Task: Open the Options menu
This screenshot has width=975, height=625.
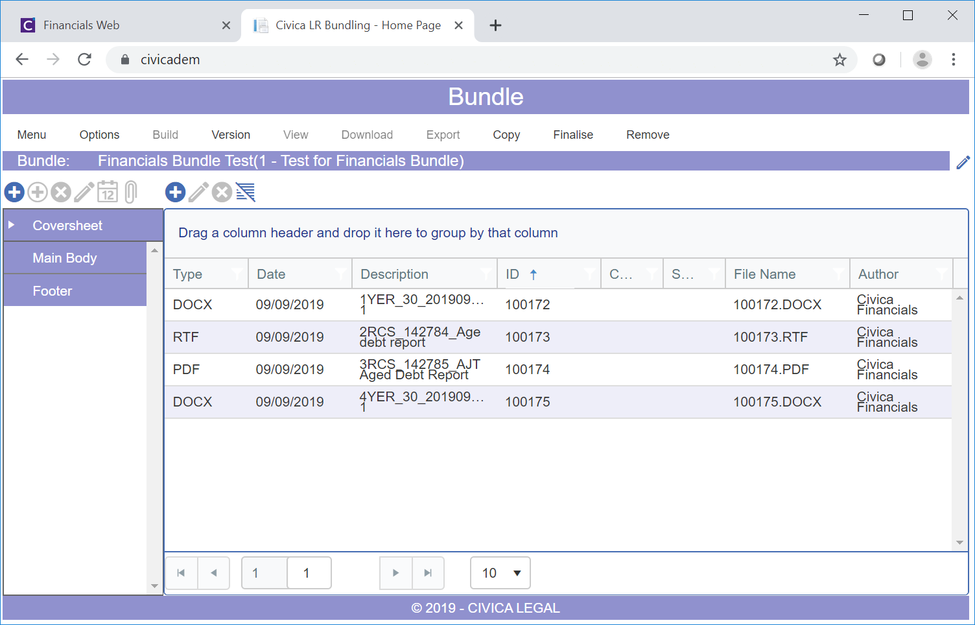Action: click(x=99, y=135)
